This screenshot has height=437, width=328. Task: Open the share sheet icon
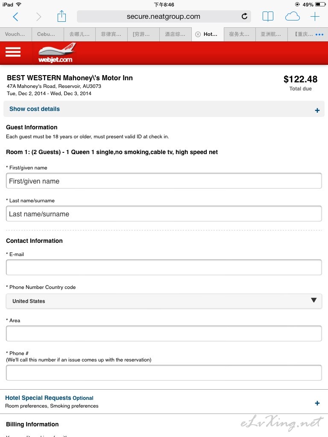click(x=61, y=16)
